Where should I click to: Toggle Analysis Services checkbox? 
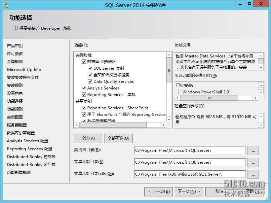[84, 88]
